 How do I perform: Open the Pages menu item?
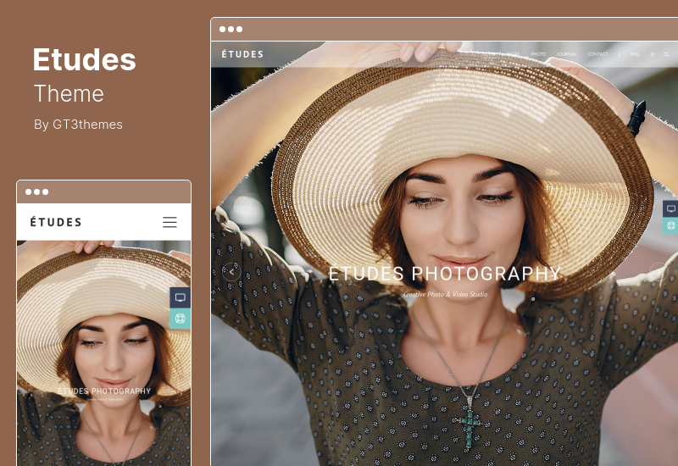click(x=513, y=54)
